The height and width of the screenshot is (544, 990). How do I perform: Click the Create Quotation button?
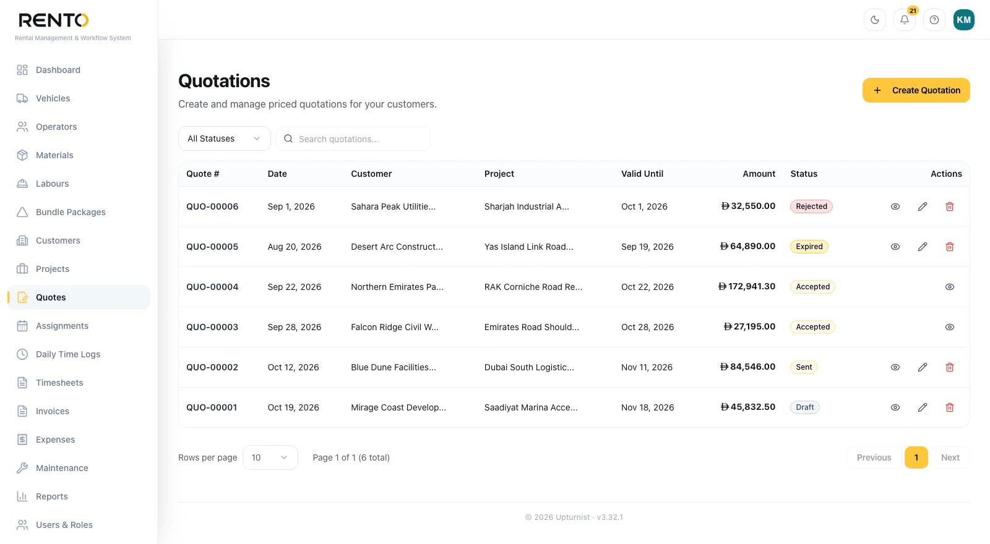click(x=916, y=90)
